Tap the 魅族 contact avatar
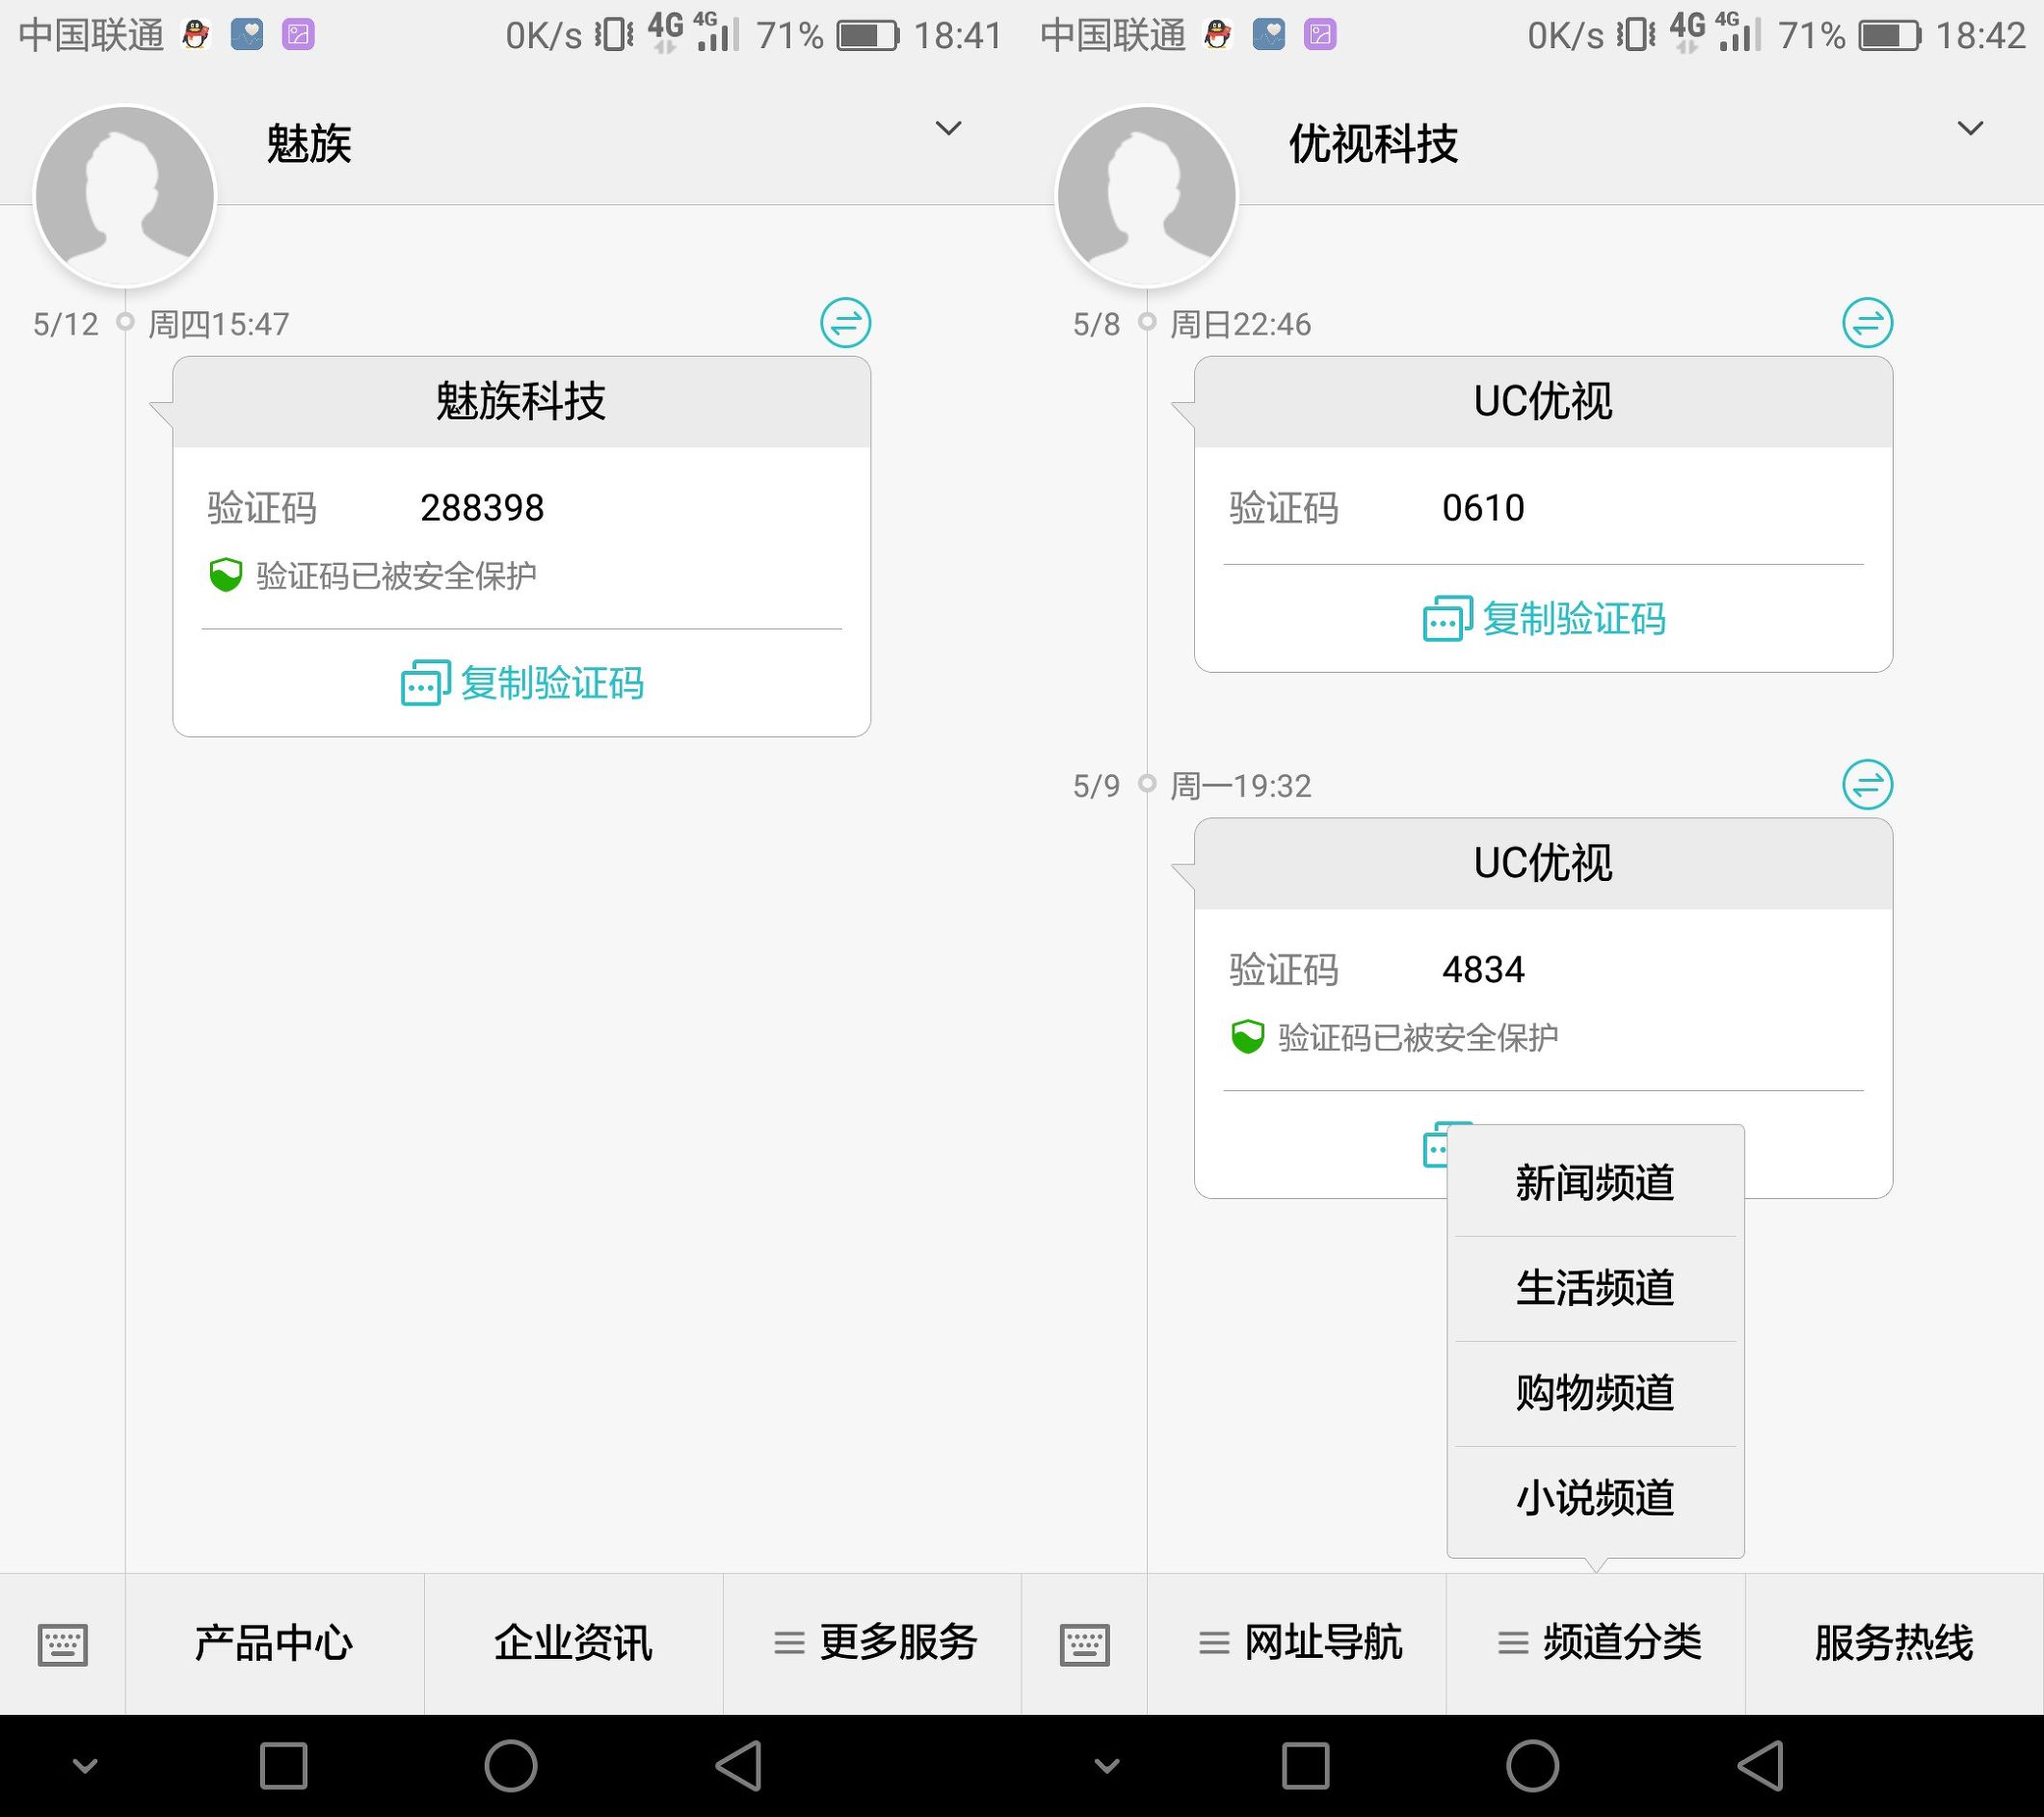 (x=125, y=196)
